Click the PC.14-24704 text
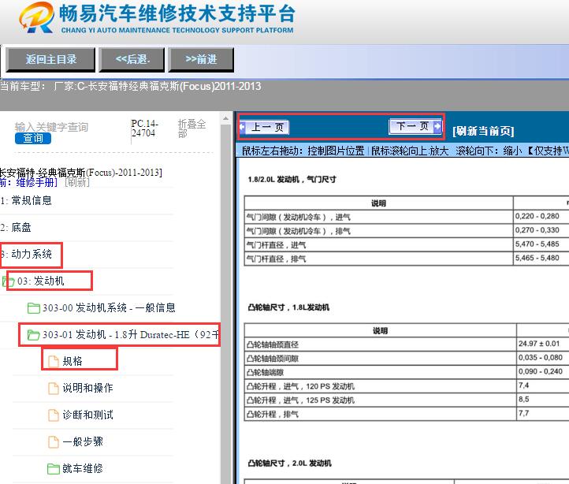The height and width of the screenshot is (484, 569). click(145, 128)
